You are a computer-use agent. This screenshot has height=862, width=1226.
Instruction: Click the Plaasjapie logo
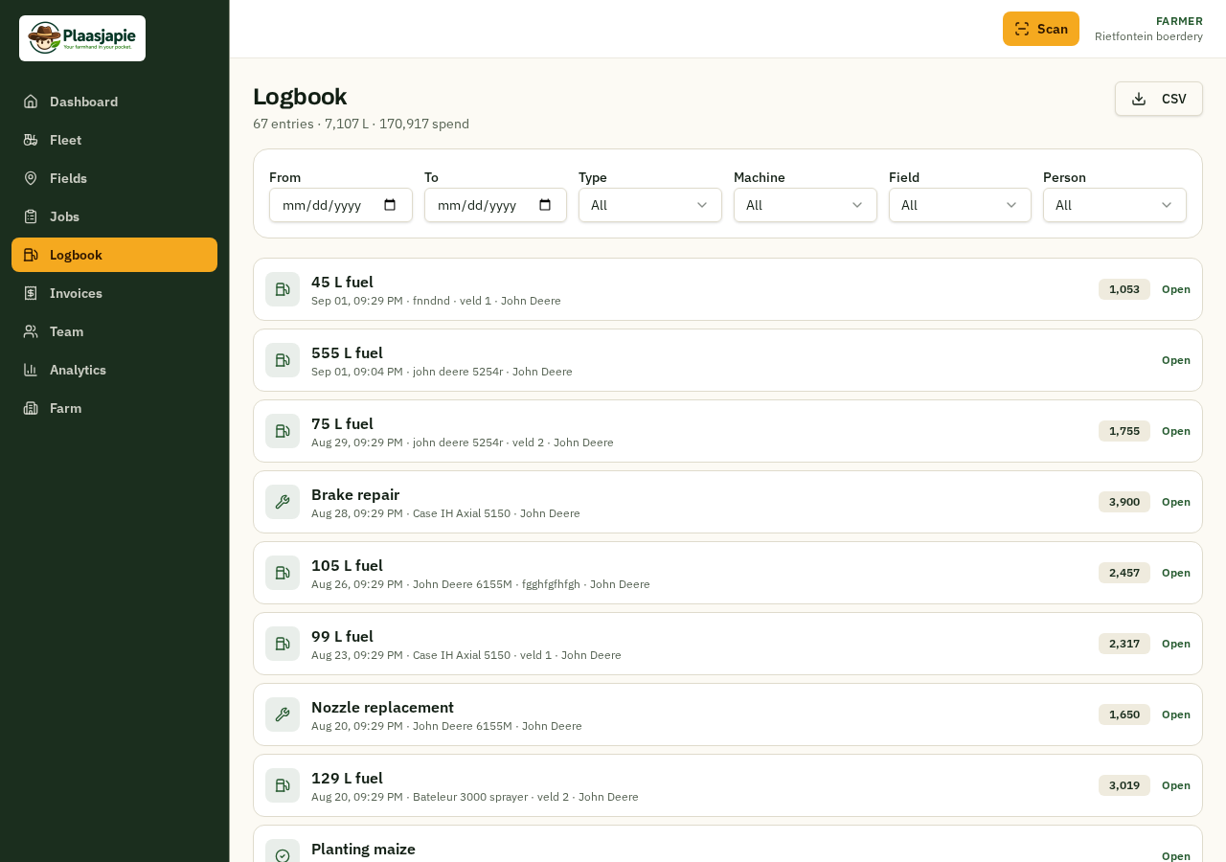pos(82,38)
